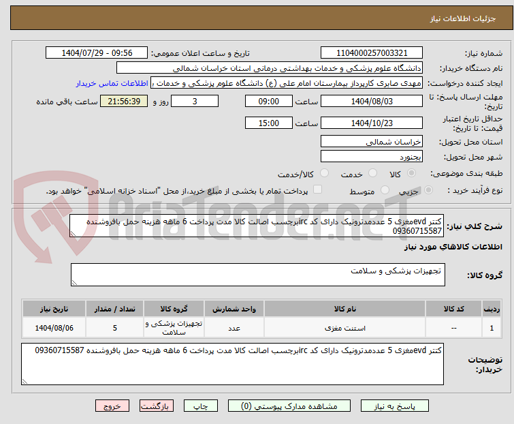Viewport: 514px width, 424px height.
Task: Select the کالا/خدمت radio button
Action: pos(324,173)
